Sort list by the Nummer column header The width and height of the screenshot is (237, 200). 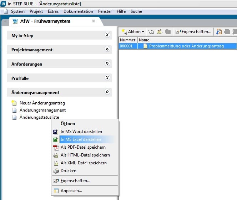128,40
